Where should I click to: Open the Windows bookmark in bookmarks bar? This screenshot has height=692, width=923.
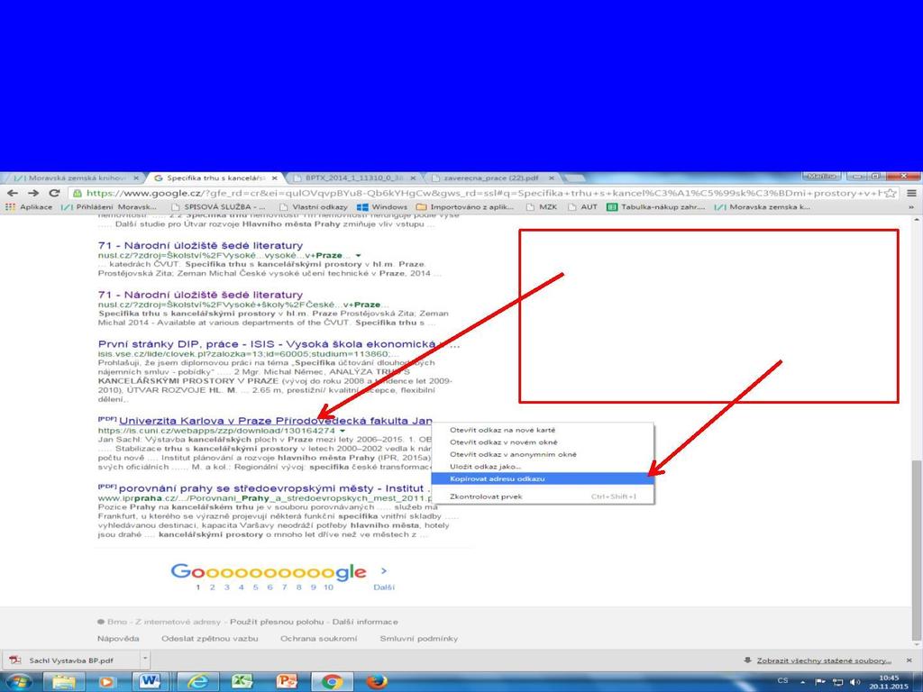pos(382,207)
